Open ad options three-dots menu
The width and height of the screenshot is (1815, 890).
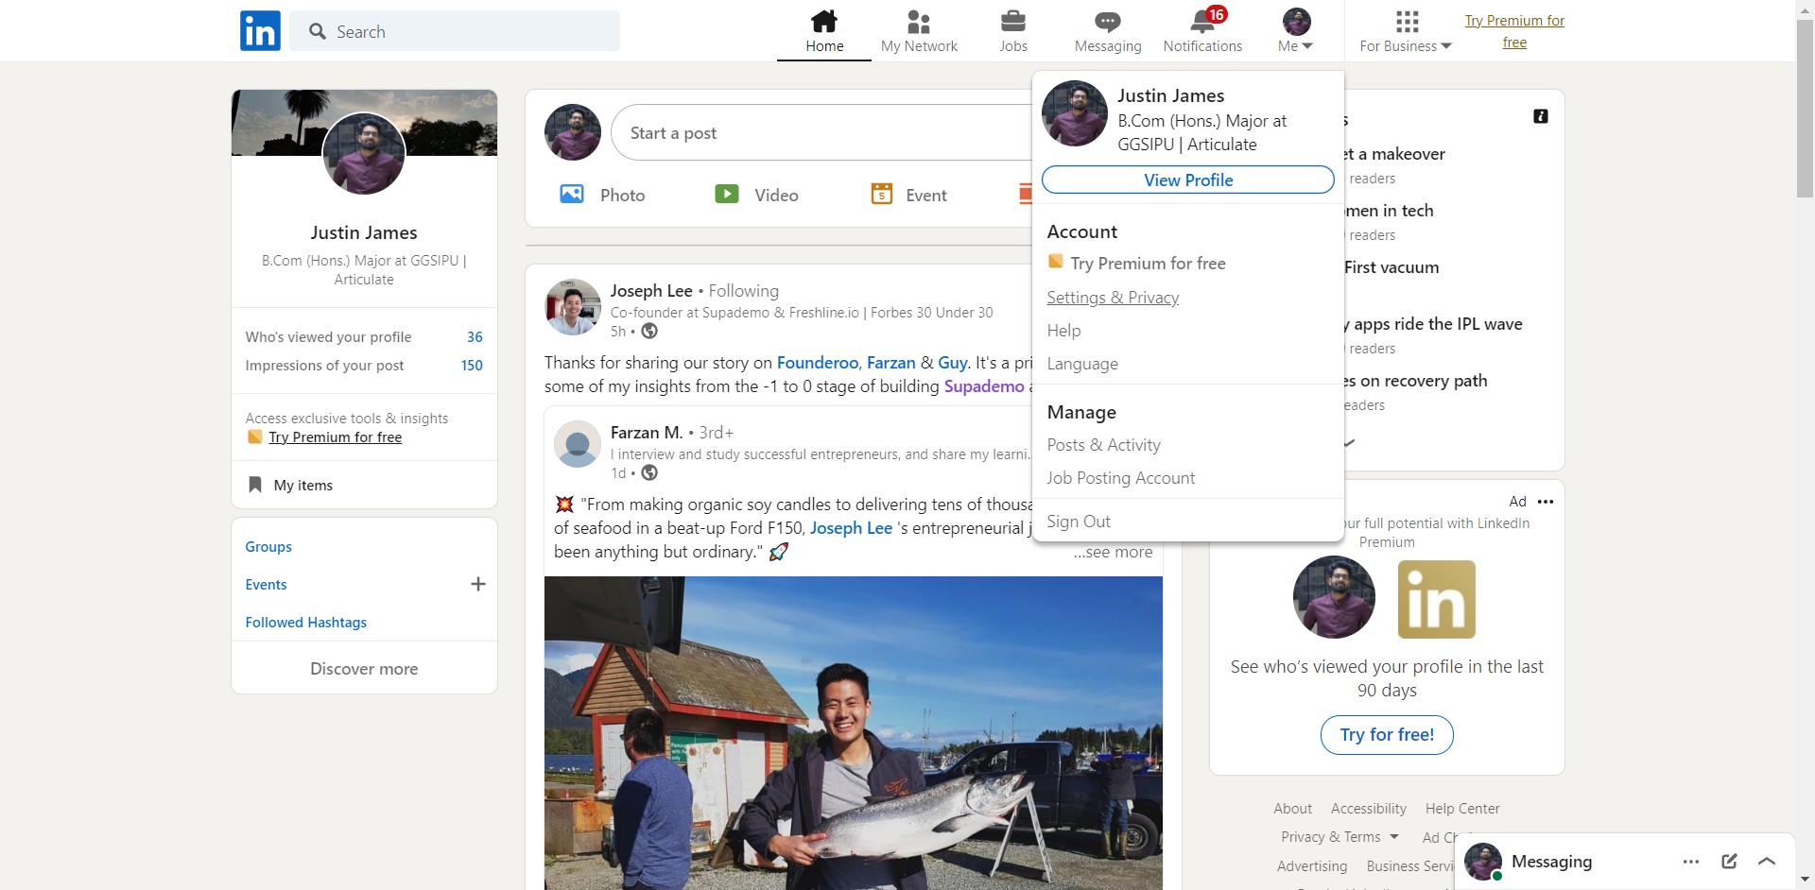(1546, 502)
